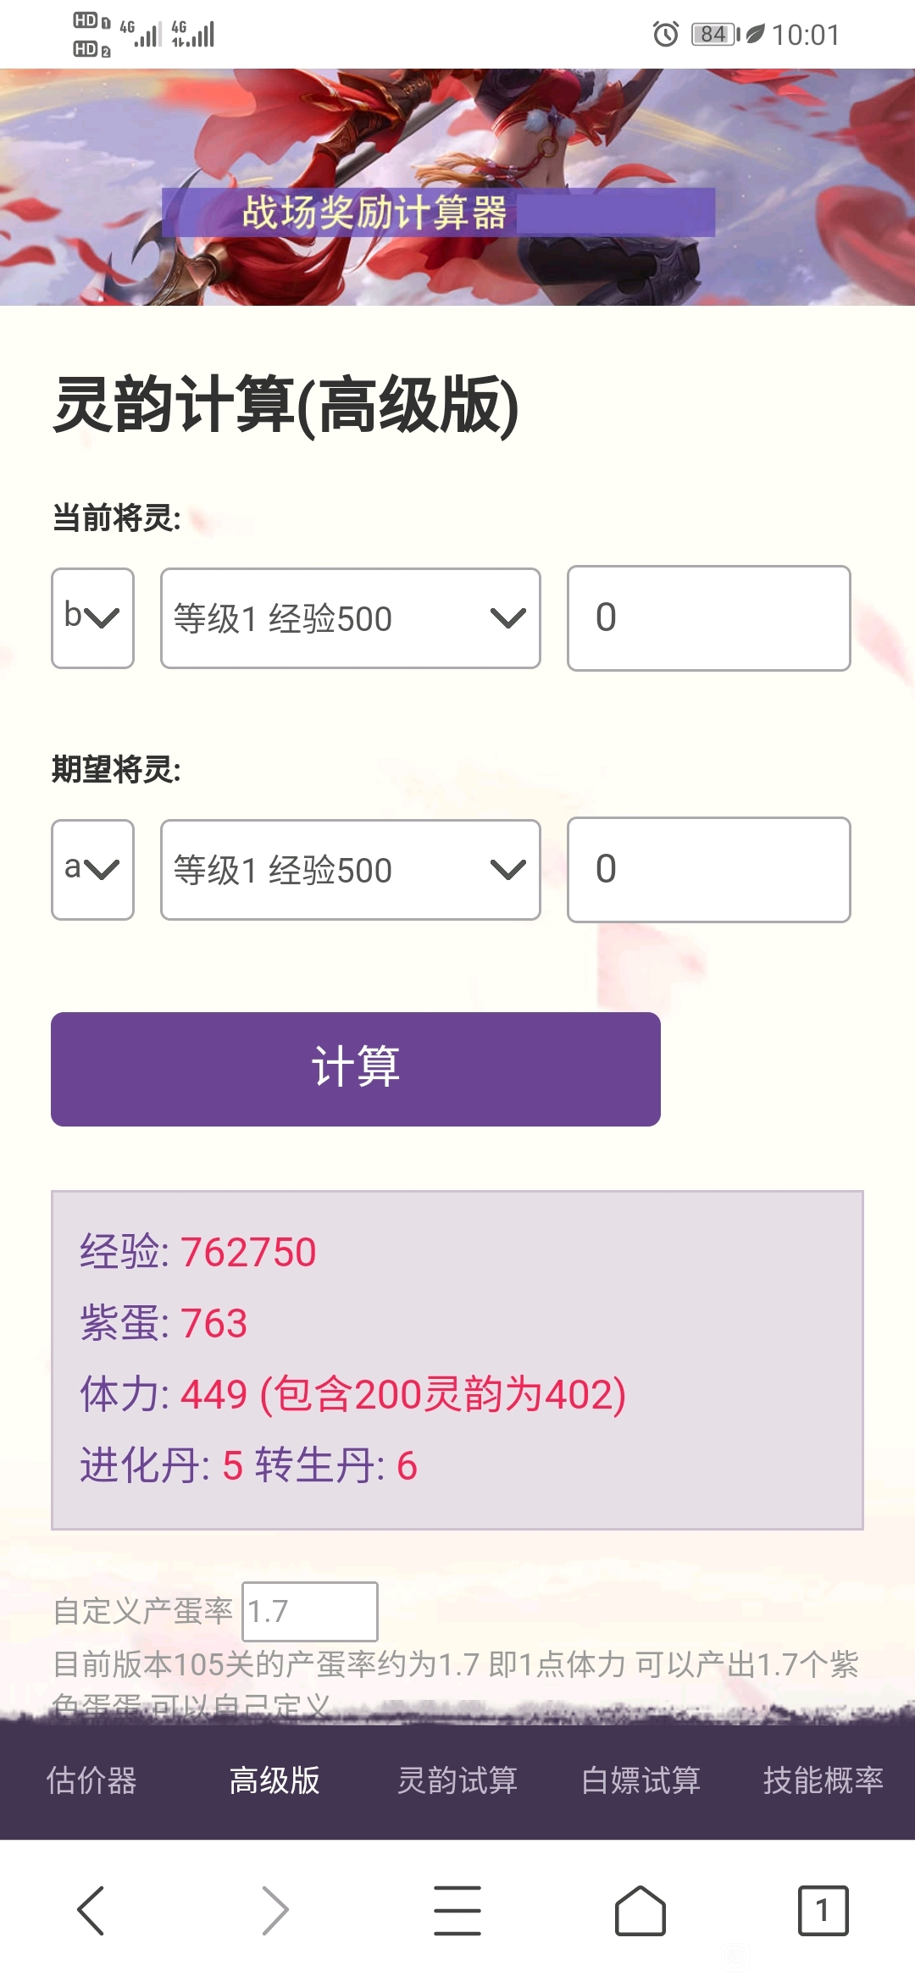The width and height of the screenshot is (915, 1982).
Task: Open current spirit level dropdown
Action: pyautogui.click(x=351, y=618)
